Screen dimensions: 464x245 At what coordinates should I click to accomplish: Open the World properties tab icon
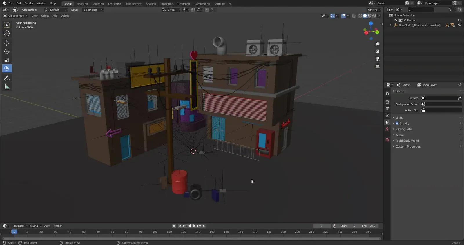coord(387,129)
